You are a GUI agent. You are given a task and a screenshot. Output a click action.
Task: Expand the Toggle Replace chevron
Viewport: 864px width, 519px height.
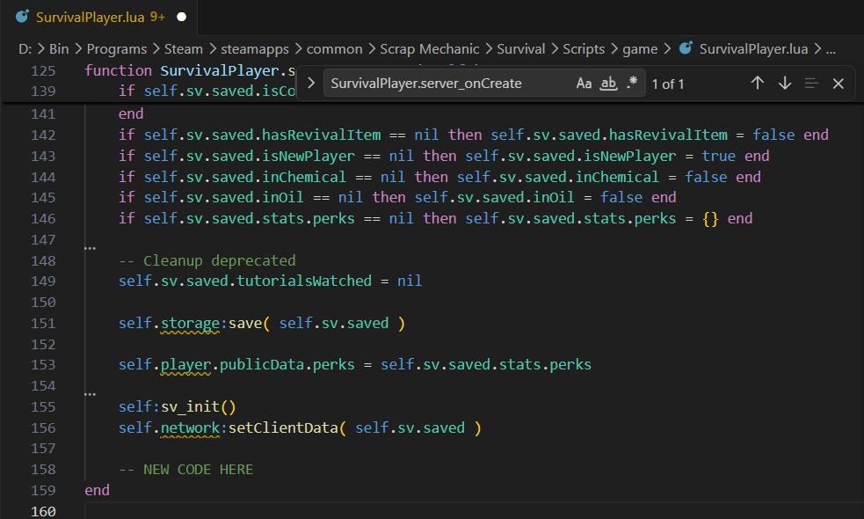pyautogui.click(x=311, y=84)
